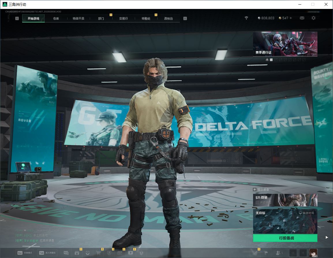Open the 无目标 map selection card

285,221
